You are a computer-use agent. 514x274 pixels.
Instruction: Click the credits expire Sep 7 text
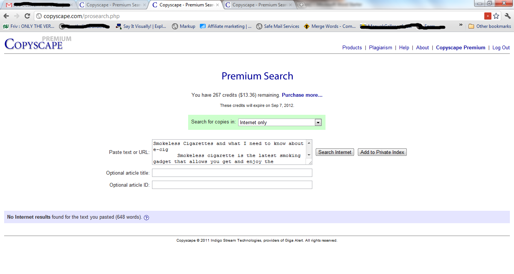coord(257,106)
